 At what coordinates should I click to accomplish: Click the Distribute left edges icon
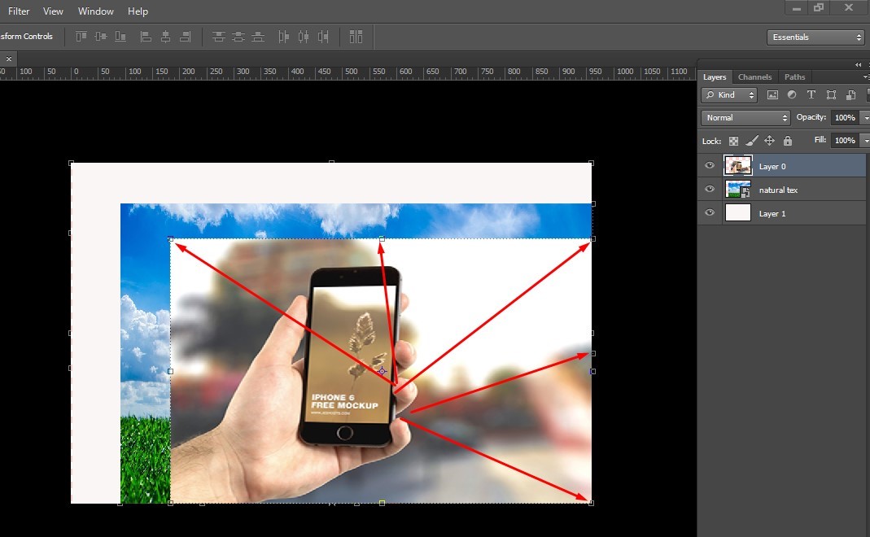283,37
